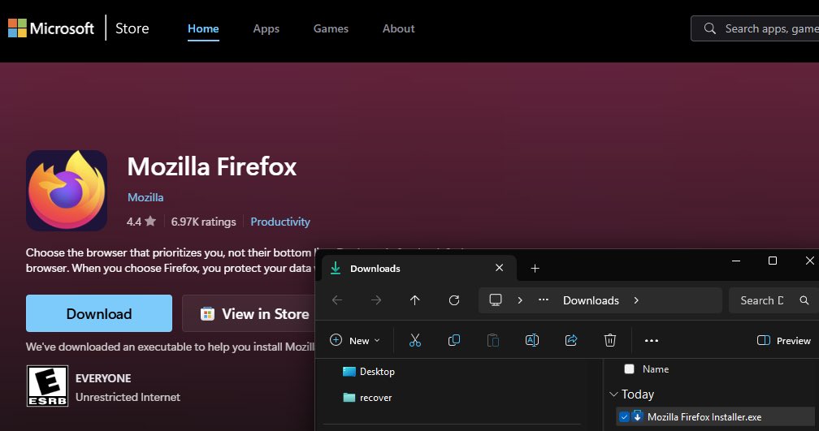This screenshot has height=431, width=819.
Task: Click the Copy icon
Action: tap(454, 340)
